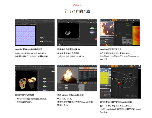Open the yellow wall material graph thumbnail
The image size is (152, 118).
click(x=120, y=82)
